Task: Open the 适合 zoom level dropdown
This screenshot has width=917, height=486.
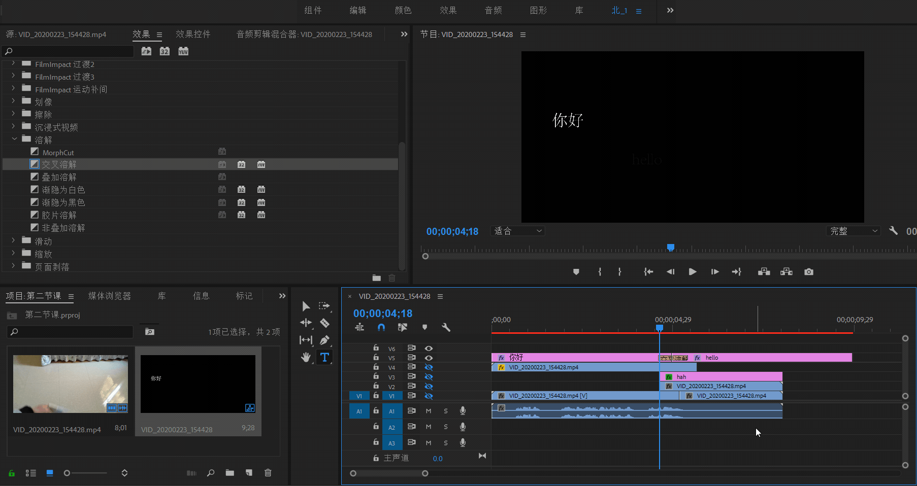Action: point(517,231)
